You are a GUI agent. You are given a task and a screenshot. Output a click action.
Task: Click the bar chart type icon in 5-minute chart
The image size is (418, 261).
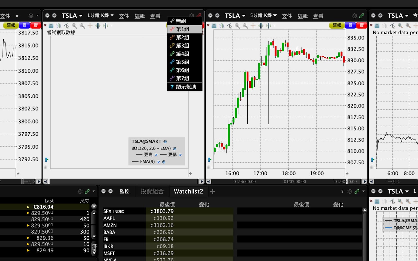[x=222, y=26]
